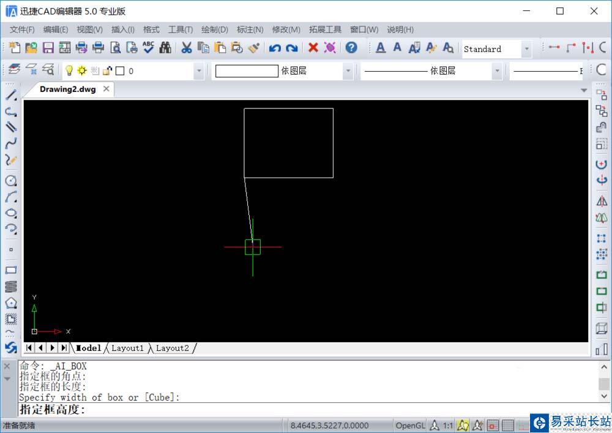
Task: Expand the layer 0 dropdown list
Action: (x=199, y=71)
